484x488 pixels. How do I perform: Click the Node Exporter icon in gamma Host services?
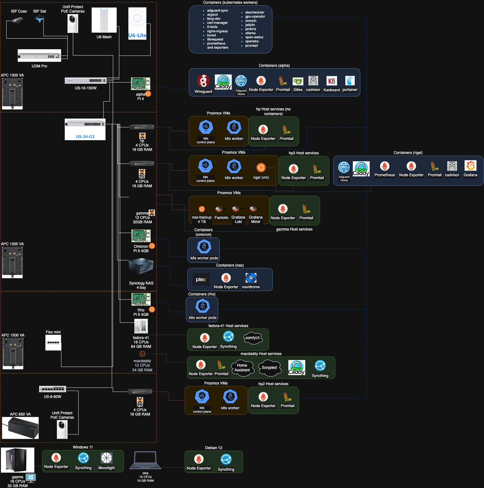coord(283,209)
